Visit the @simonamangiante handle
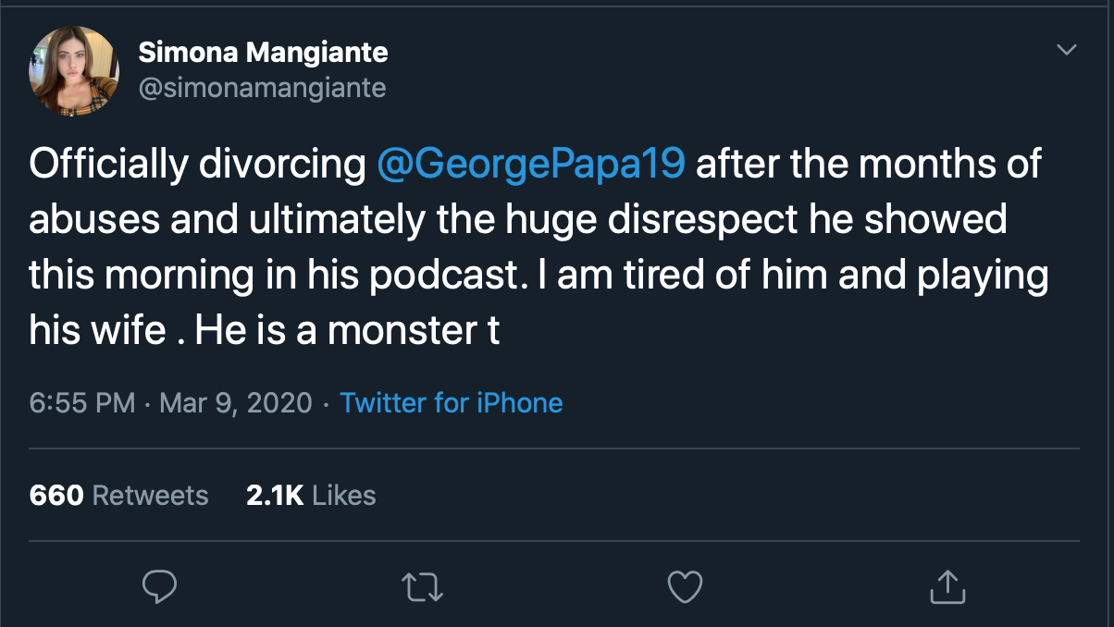Viewport: 1114px width, 627px height. point(262,87)
